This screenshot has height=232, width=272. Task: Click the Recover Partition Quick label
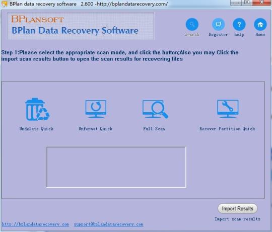(227, 128)
